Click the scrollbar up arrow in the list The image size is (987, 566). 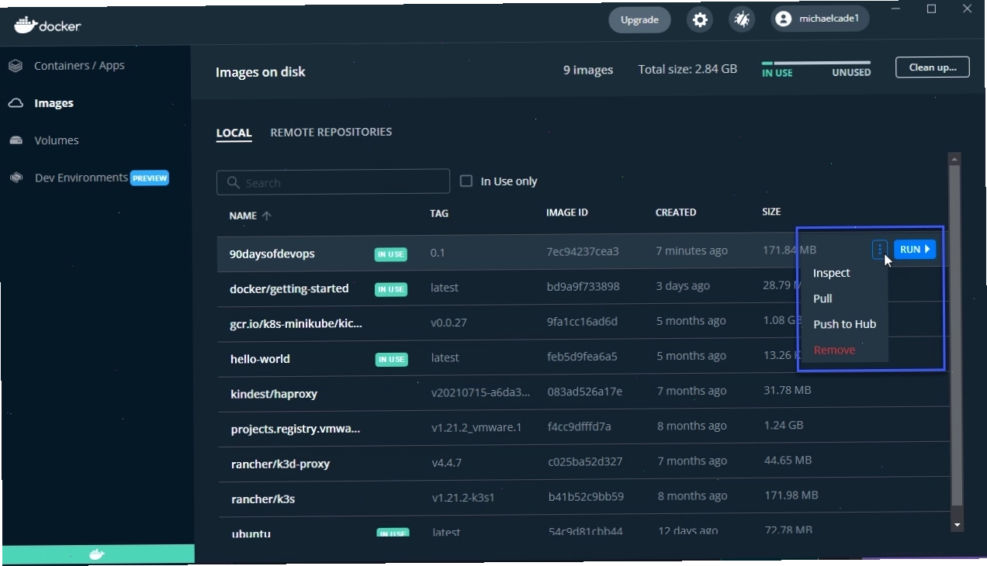pos(955,159)
